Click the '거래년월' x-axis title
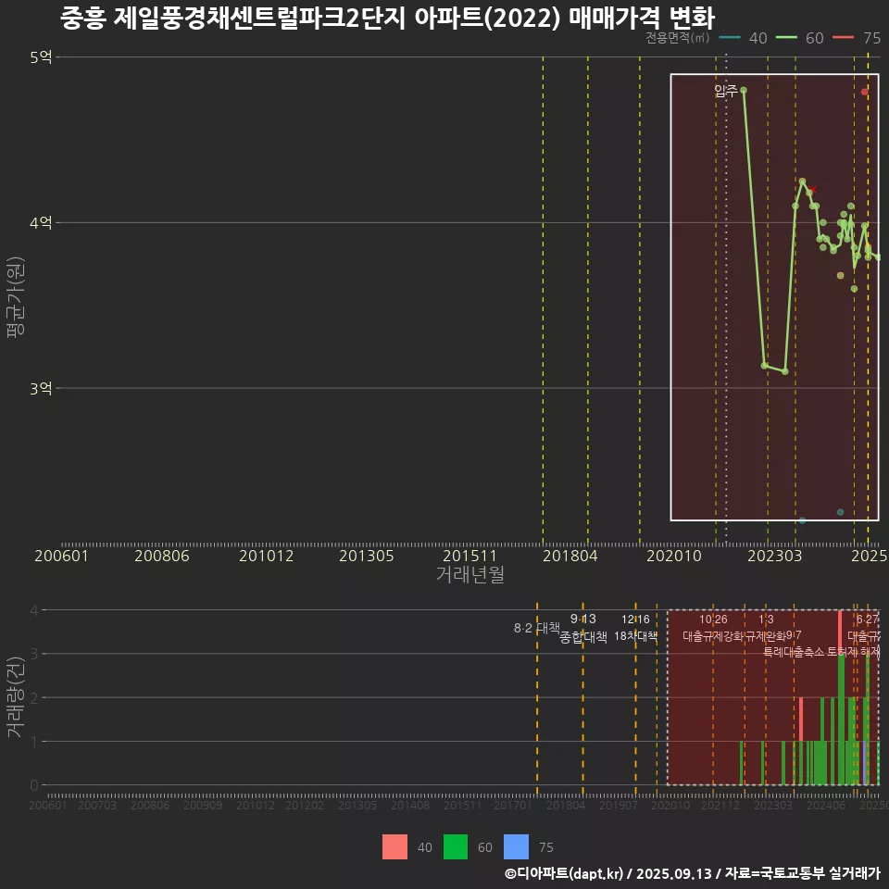The image size is (889, 889). pyautogui.click(x=470, y=574)
